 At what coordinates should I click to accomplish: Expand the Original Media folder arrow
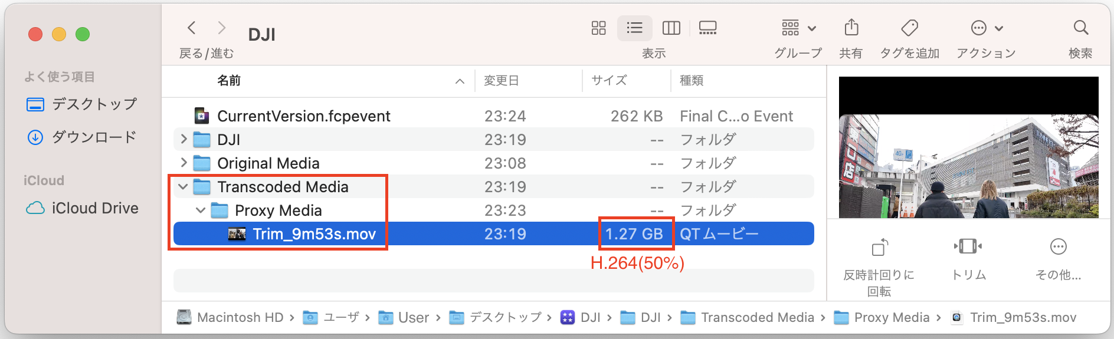[x=184, y=163]
